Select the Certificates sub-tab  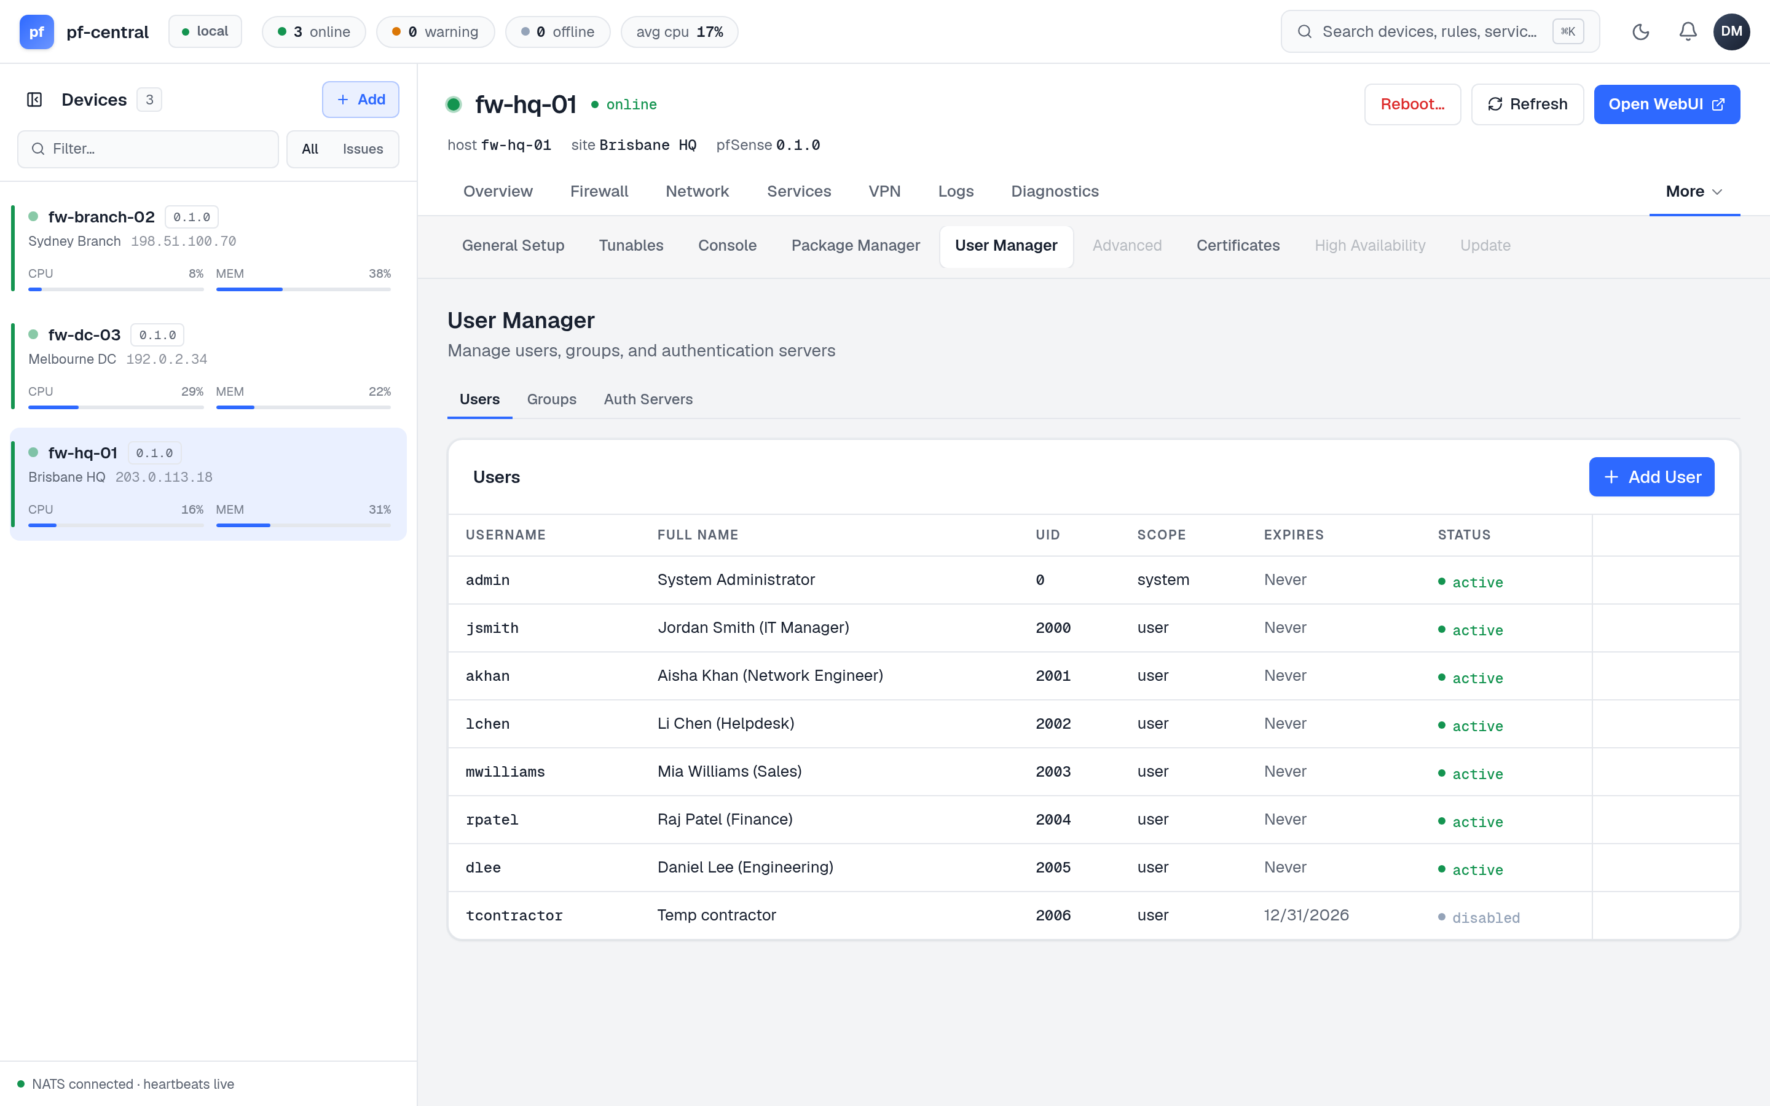pos(1238,246)
